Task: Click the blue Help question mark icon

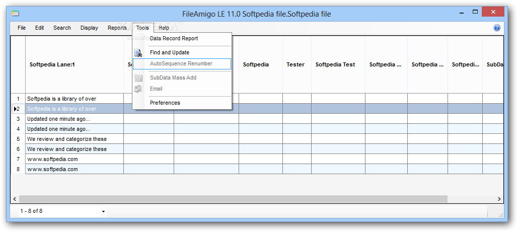Action: [497, 28]
